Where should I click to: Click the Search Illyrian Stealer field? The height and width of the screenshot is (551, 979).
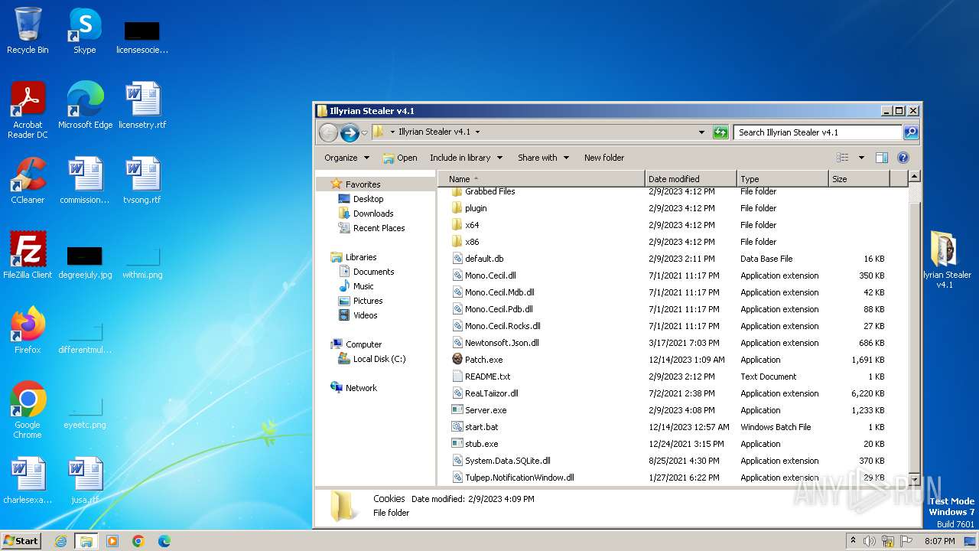817,132
